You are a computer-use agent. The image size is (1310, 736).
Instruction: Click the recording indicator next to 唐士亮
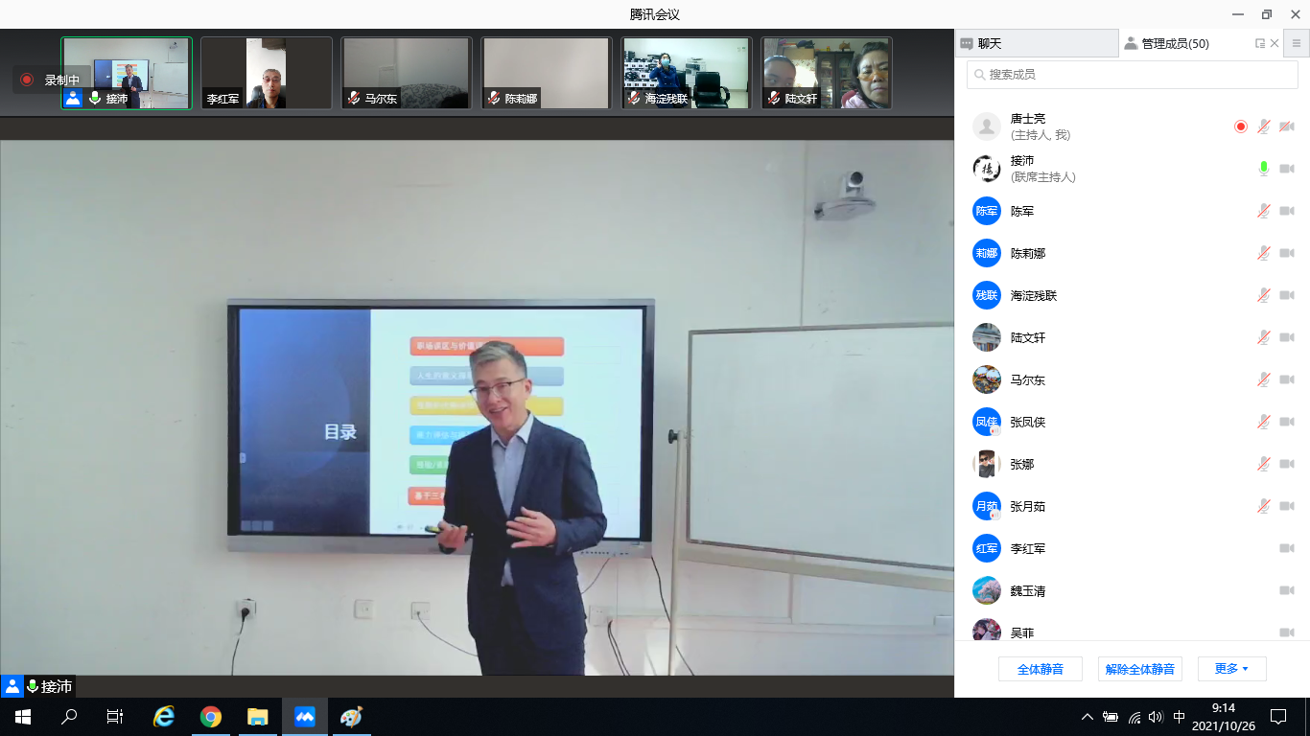click(x=1241, y=126)
